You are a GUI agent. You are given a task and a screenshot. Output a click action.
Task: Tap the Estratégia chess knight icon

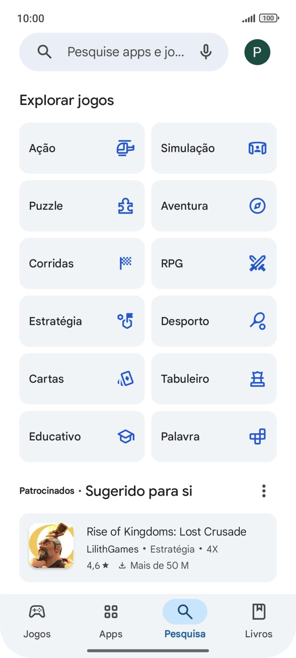point(124,321)
